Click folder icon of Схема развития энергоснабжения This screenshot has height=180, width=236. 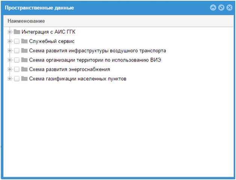coord(24,69)
